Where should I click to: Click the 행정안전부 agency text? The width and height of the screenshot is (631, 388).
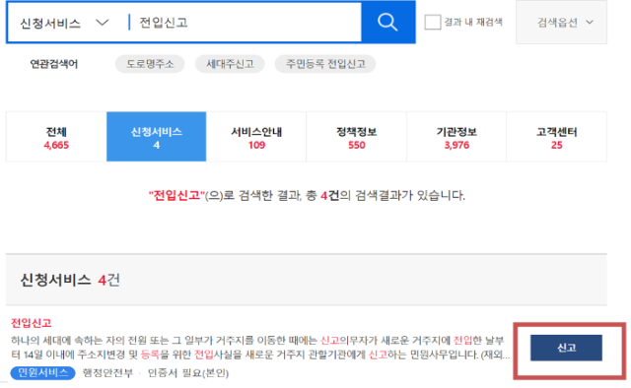pyautogui.click(x=107, y=373)
